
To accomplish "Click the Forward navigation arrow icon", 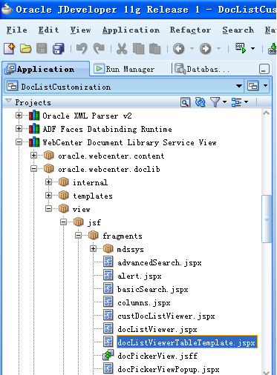I will coord(205,48).
